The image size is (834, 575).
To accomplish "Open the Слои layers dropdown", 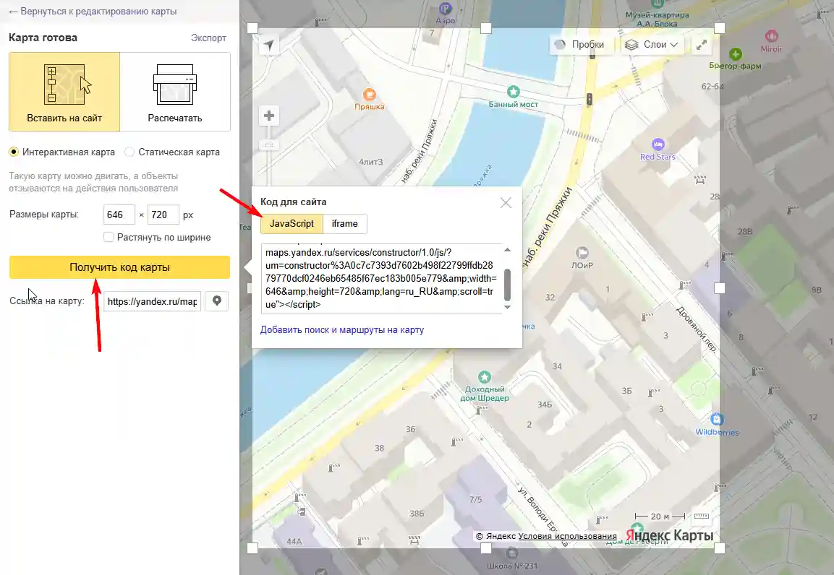I will tap(652, 45).
